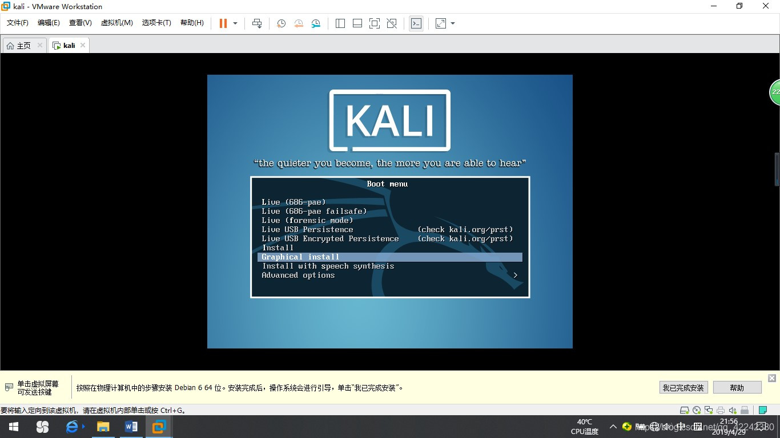
Task: Click the 我已完成安装 button
Action: point(683,387)
